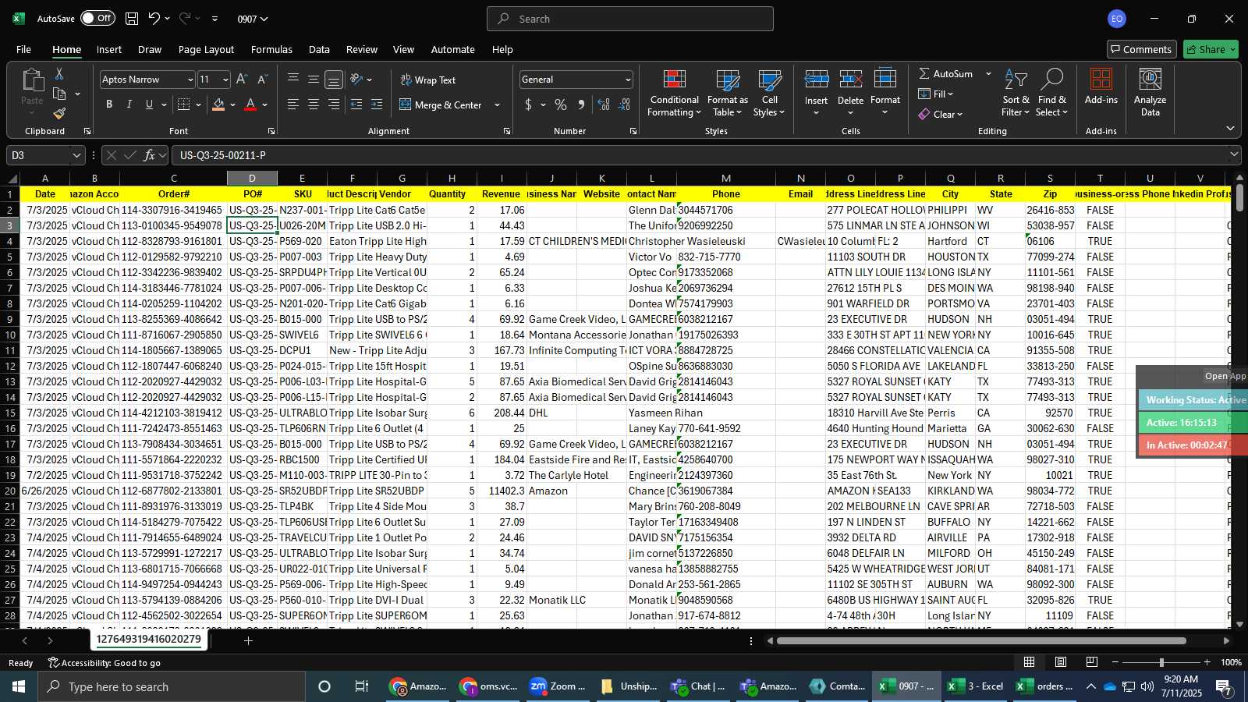Click the Save icon in title bar
The image size is (1248, 702).
click(132, 19)
